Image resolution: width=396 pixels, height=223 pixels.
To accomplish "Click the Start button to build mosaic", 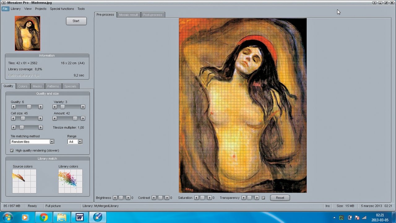I will (x=76, y=21).
